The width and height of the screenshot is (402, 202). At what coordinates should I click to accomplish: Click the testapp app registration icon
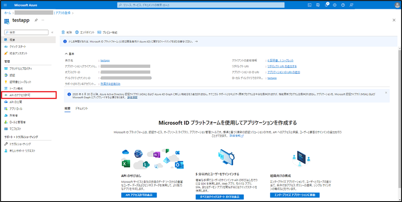7,21
